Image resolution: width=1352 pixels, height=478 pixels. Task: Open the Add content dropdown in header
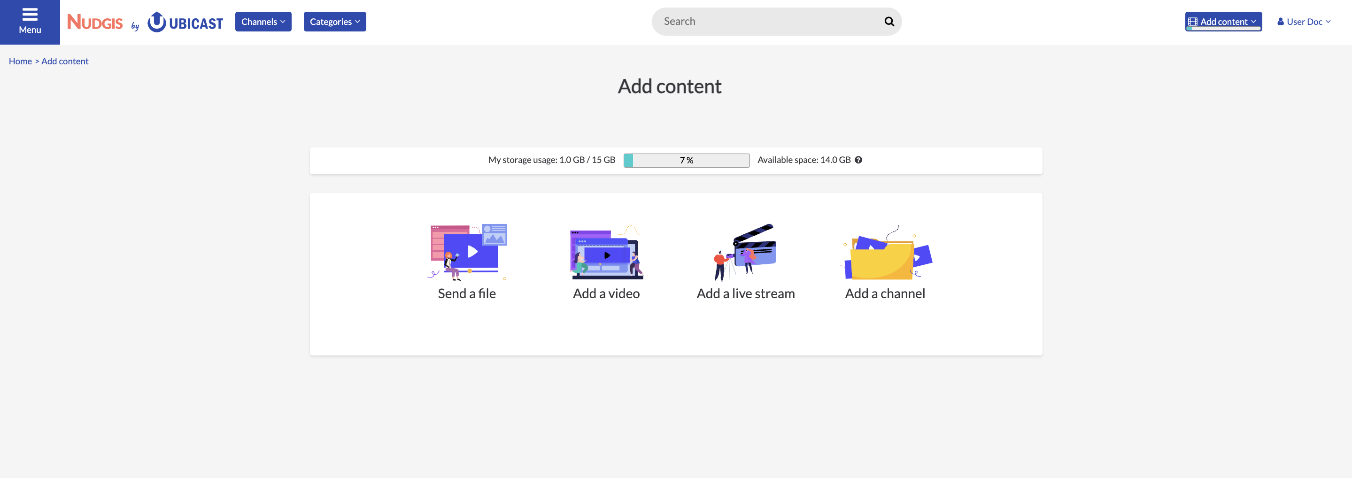pos(1223,22)
